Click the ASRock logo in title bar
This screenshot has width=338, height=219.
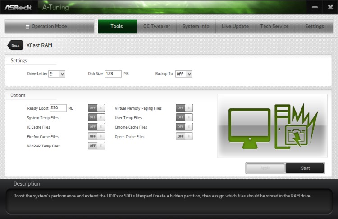coord(19,7)
